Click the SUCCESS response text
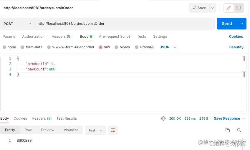Screen dimensions: 250x150 pyautogui.click(x=24, y=141)
